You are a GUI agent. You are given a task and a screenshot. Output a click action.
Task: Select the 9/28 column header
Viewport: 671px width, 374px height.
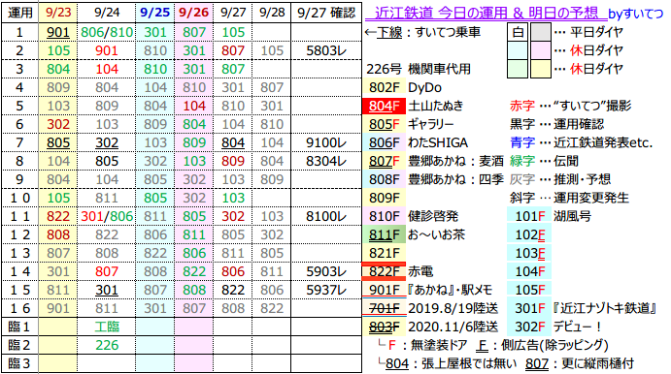tap(272, 13)
